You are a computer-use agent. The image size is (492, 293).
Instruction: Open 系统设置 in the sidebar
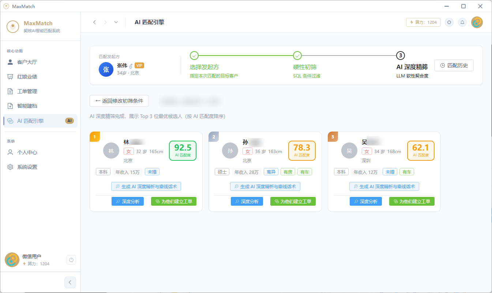coord(40,167)
